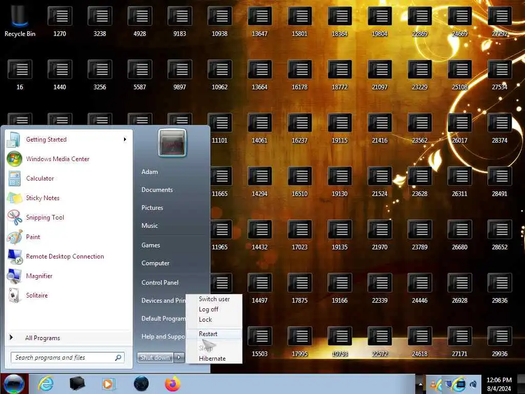
Task: Open Documents from the Start menu
Action: click(157, 190)
